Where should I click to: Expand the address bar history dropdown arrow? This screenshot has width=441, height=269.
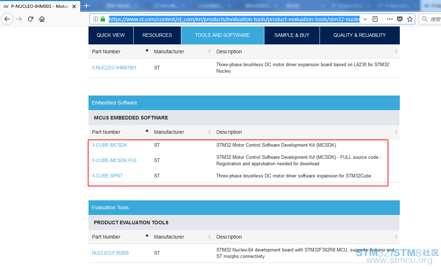coord(365,19)
